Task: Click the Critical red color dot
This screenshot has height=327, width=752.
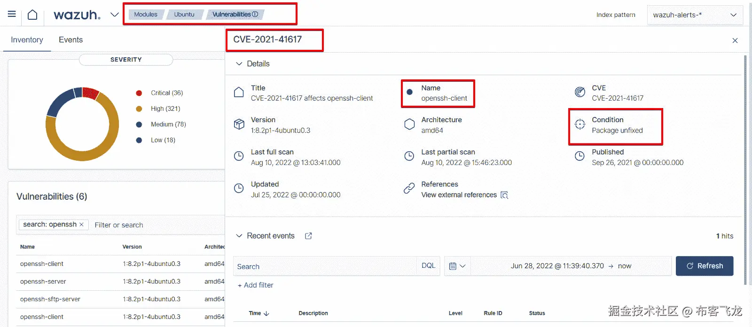Action: coord(139,93)
